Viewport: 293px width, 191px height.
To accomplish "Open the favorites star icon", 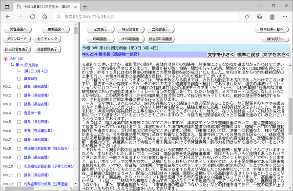I will [x=247, y=17].
